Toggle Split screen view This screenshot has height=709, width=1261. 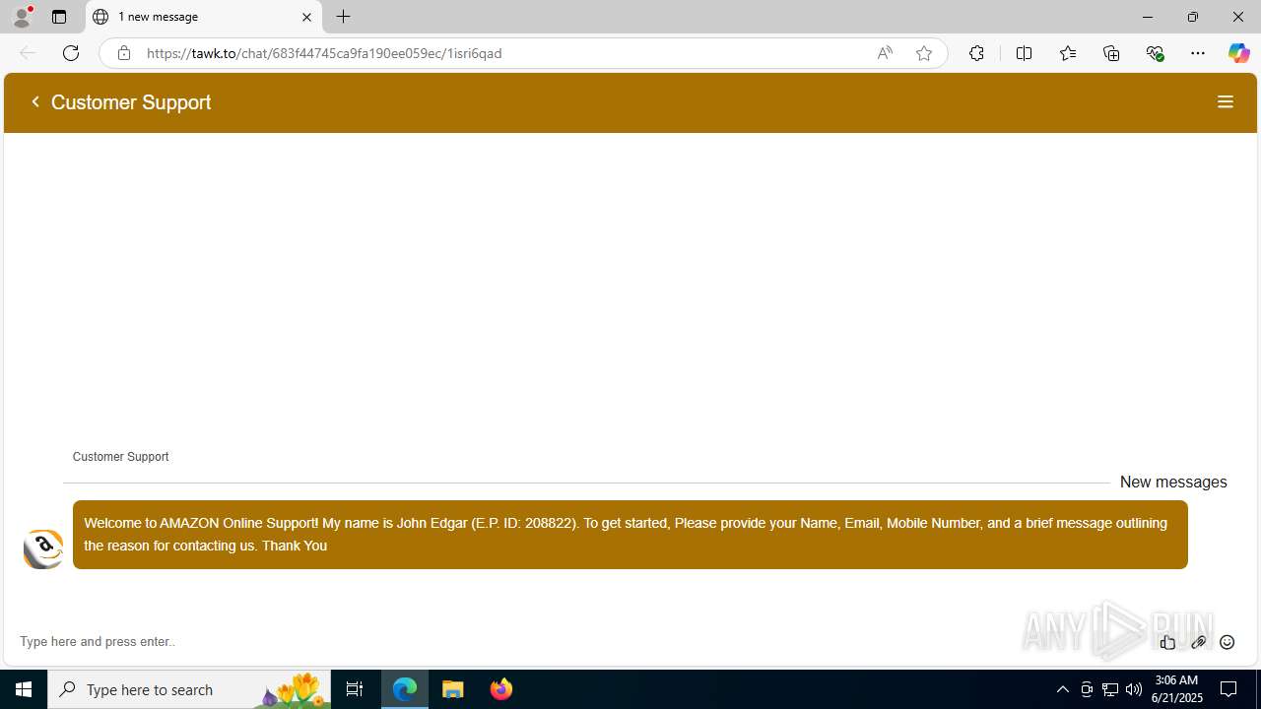[1024, 53]
